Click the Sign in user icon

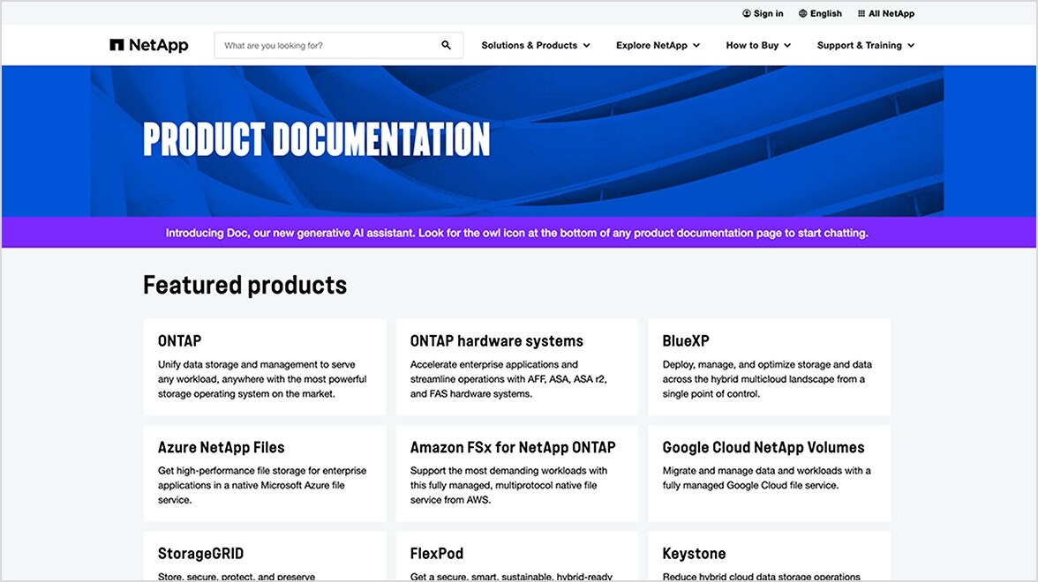pyautogui.click(x=747, y=13)
